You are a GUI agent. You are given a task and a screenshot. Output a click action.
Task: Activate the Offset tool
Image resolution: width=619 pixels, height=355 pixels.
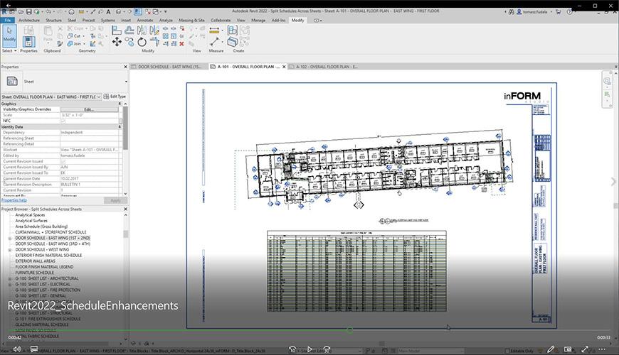pos(129,30)
